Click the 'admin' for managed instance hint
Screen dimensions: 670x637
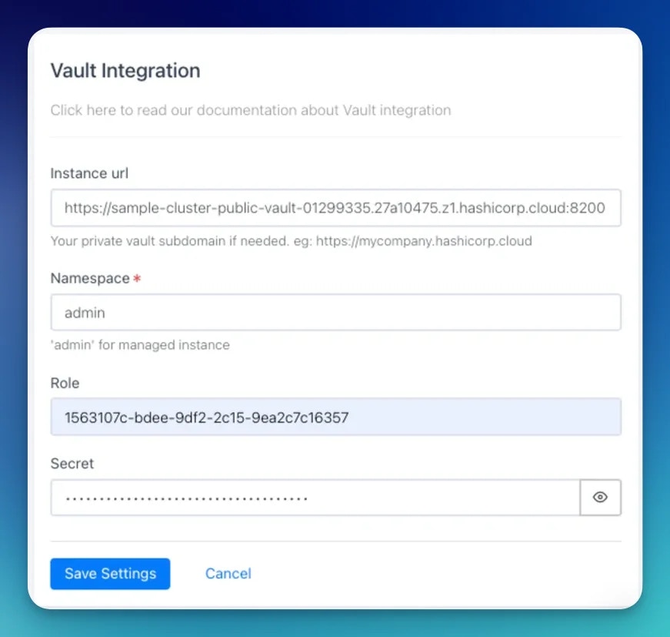140,345
